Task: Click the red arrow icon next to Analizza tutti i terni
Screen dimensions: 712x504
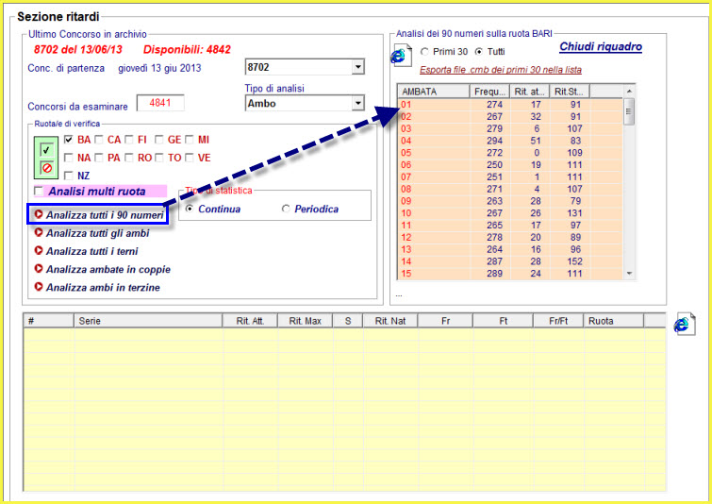Action: 39,251
